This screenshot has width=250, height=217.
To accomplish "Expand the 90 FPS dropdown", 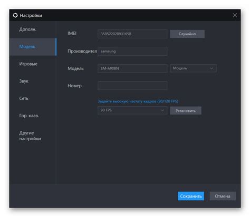I will 132,110.
